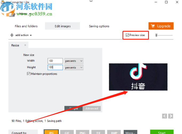Select the Resize action tab
The width and height of the screenshot is (182, 134).
(x=15, y=45)
